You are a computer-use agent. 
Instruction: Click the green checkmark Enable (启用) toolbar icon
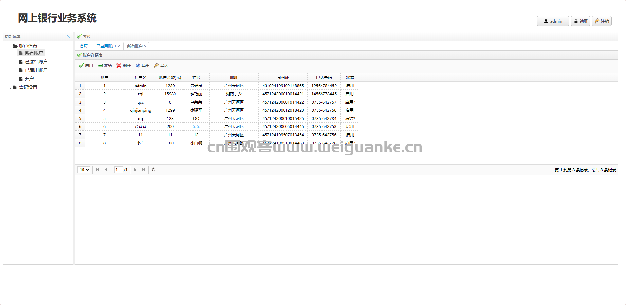coord(81,66)
